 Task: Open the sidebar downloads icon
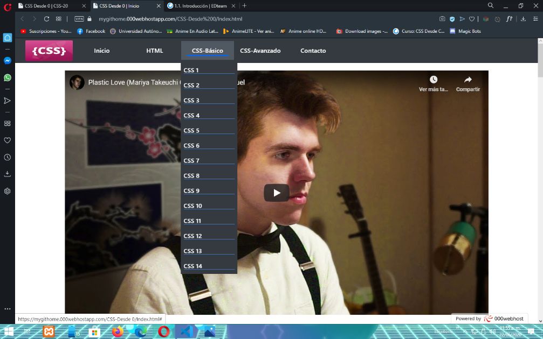click(x=7, y=174)
